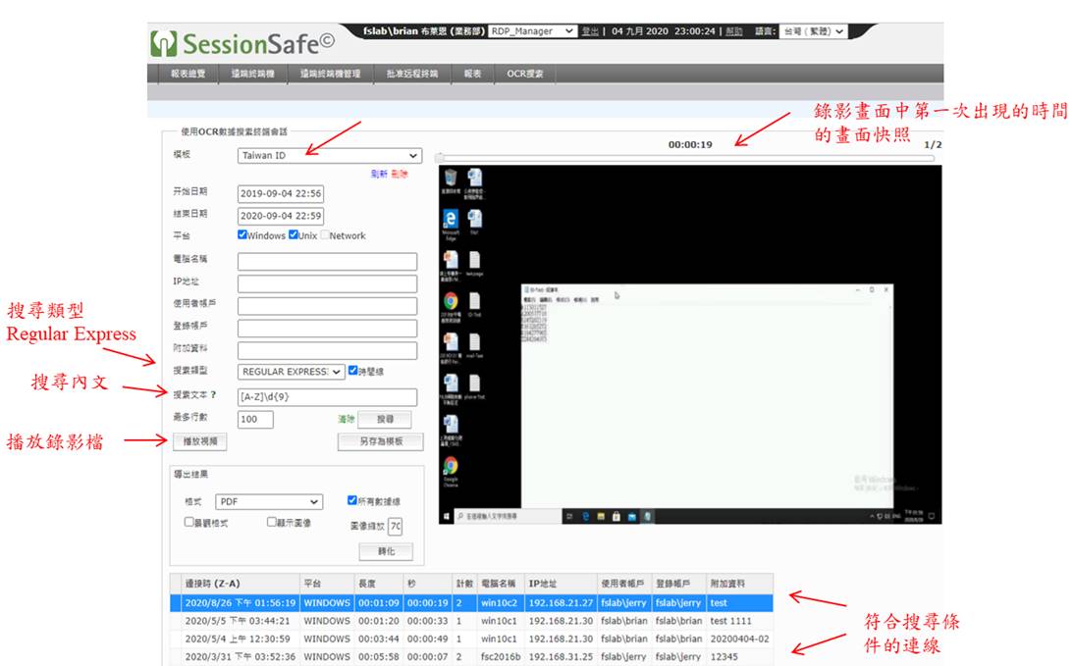Enable the Network platform checkbox
This screenshot has height=666, width=1073.
pos(325,235)
